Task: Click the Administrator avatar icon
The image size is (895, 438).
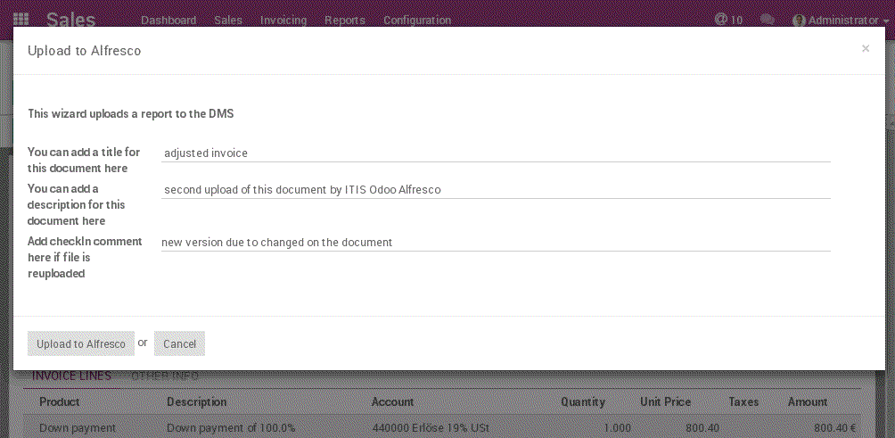Action: tap(799, 20)
